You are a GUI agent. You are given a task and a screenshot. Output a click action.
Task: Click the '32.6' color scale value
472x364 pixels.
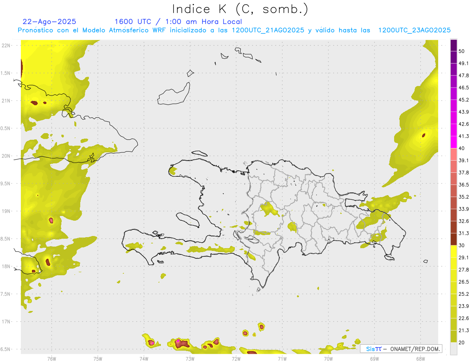coord(464,221)
